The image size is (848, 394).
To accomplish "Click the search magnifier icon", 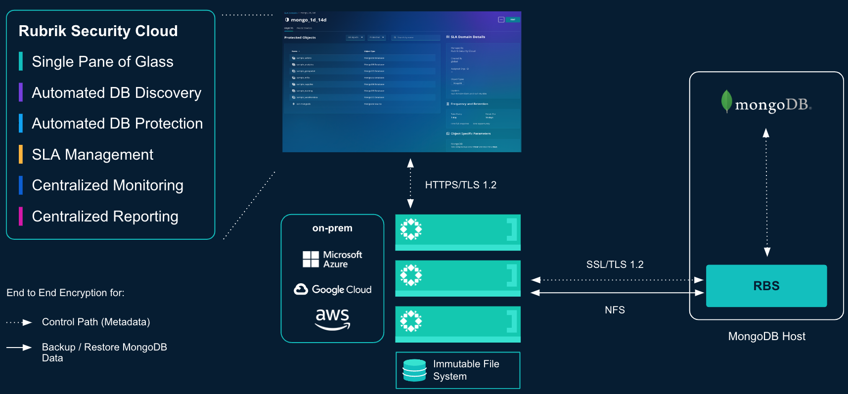I will coord(395,38).
